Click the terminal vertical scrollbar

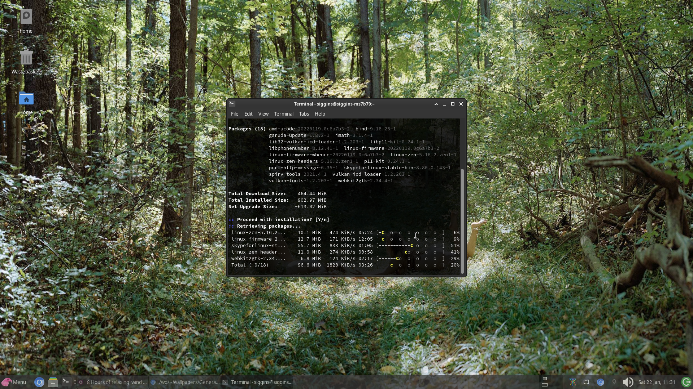click(x=462, y=220)
